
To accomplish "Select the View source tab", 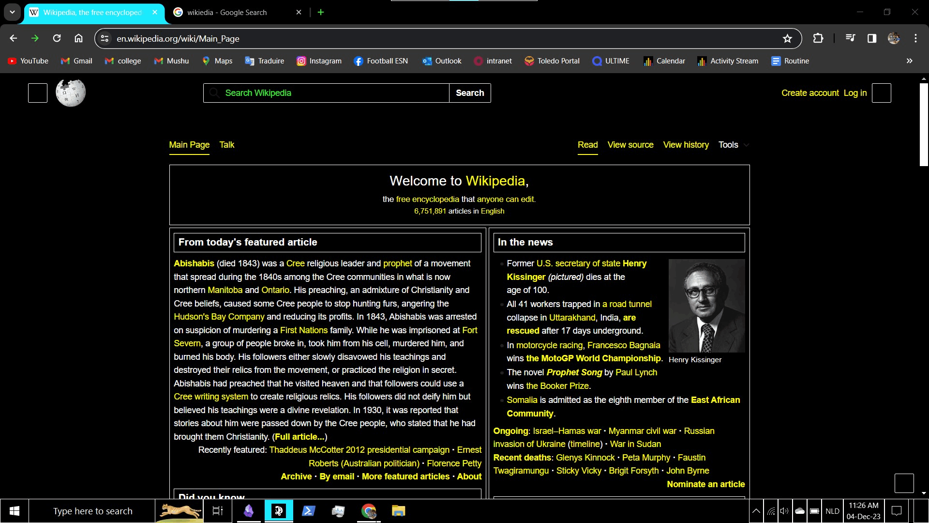I will 630,145.
